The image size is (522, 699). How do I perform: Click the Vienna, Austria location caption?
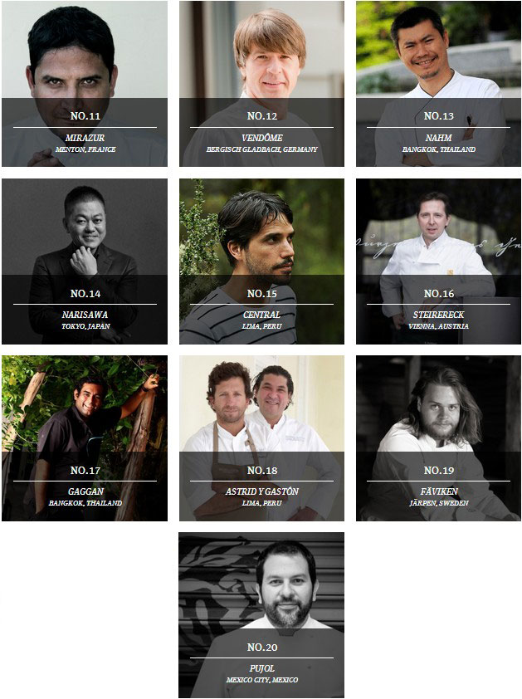pyautogui.click(x=439, y=326)
